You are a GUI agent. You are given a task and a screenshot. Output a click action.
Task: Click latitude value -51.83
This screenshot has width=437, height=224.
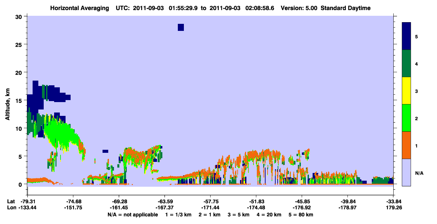(x=256, y=201)
